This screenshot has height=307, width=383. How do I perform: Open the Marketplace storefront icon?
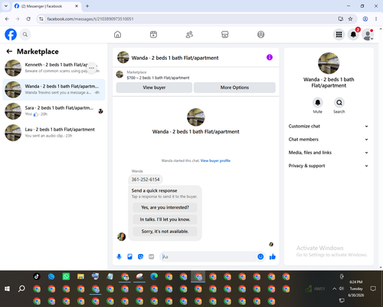(x=225, y=35)
